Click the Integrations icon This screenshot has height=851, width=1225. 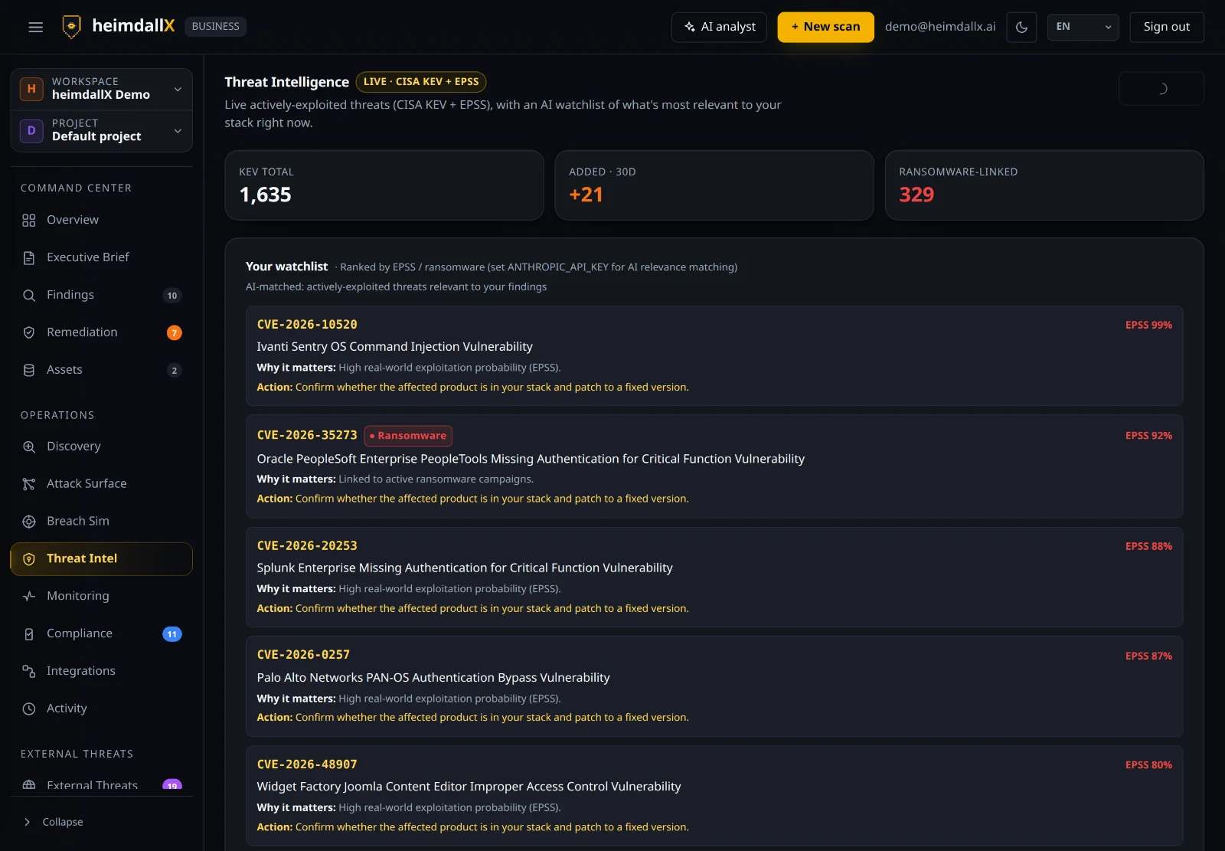pyautogui.click(x=29, y=671)
